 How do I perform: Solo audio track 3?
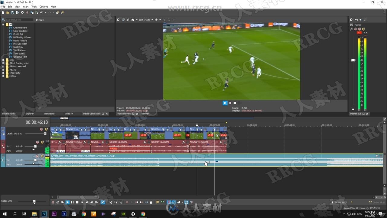tap(42, 156)
